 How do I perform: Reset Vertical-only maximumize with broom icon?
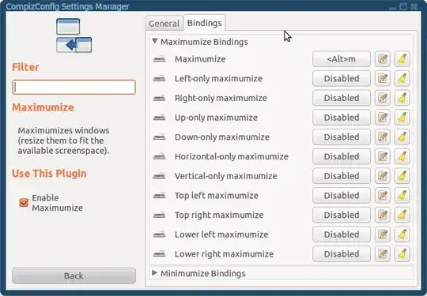coord(402,176)
